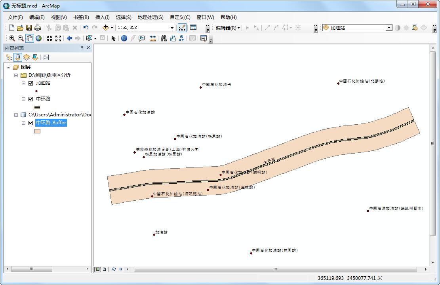Screen dimensions: 440x285
Task: Click the 中环路 line symbol swatch
Action: 37,107
